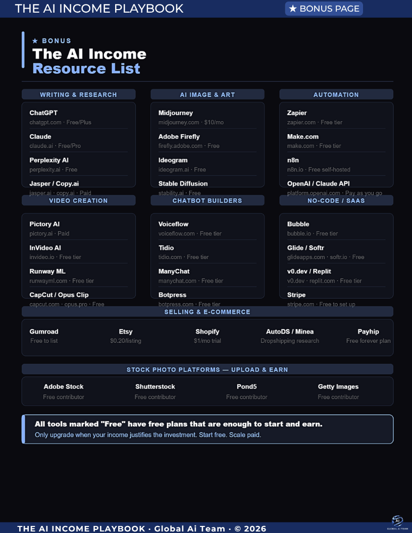The width and height of the screenshot is (412, 533).
Task: Click the Pictory AI entry
Action: pyautogui.click(x=44, y=224)
